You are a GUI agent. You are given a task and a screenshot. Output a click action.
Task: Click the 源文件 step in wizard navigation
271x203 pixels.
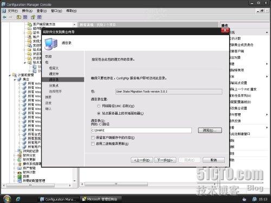coord(54,74)
